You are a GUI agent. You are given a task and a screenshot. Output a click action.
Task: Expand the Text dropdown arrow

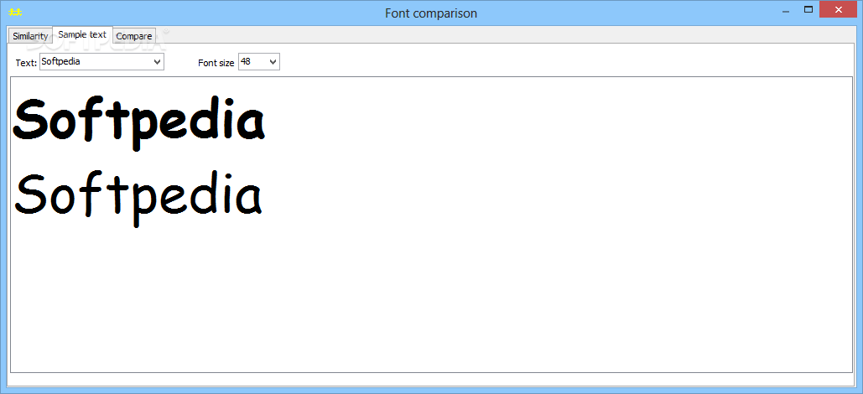pos(158,62)
